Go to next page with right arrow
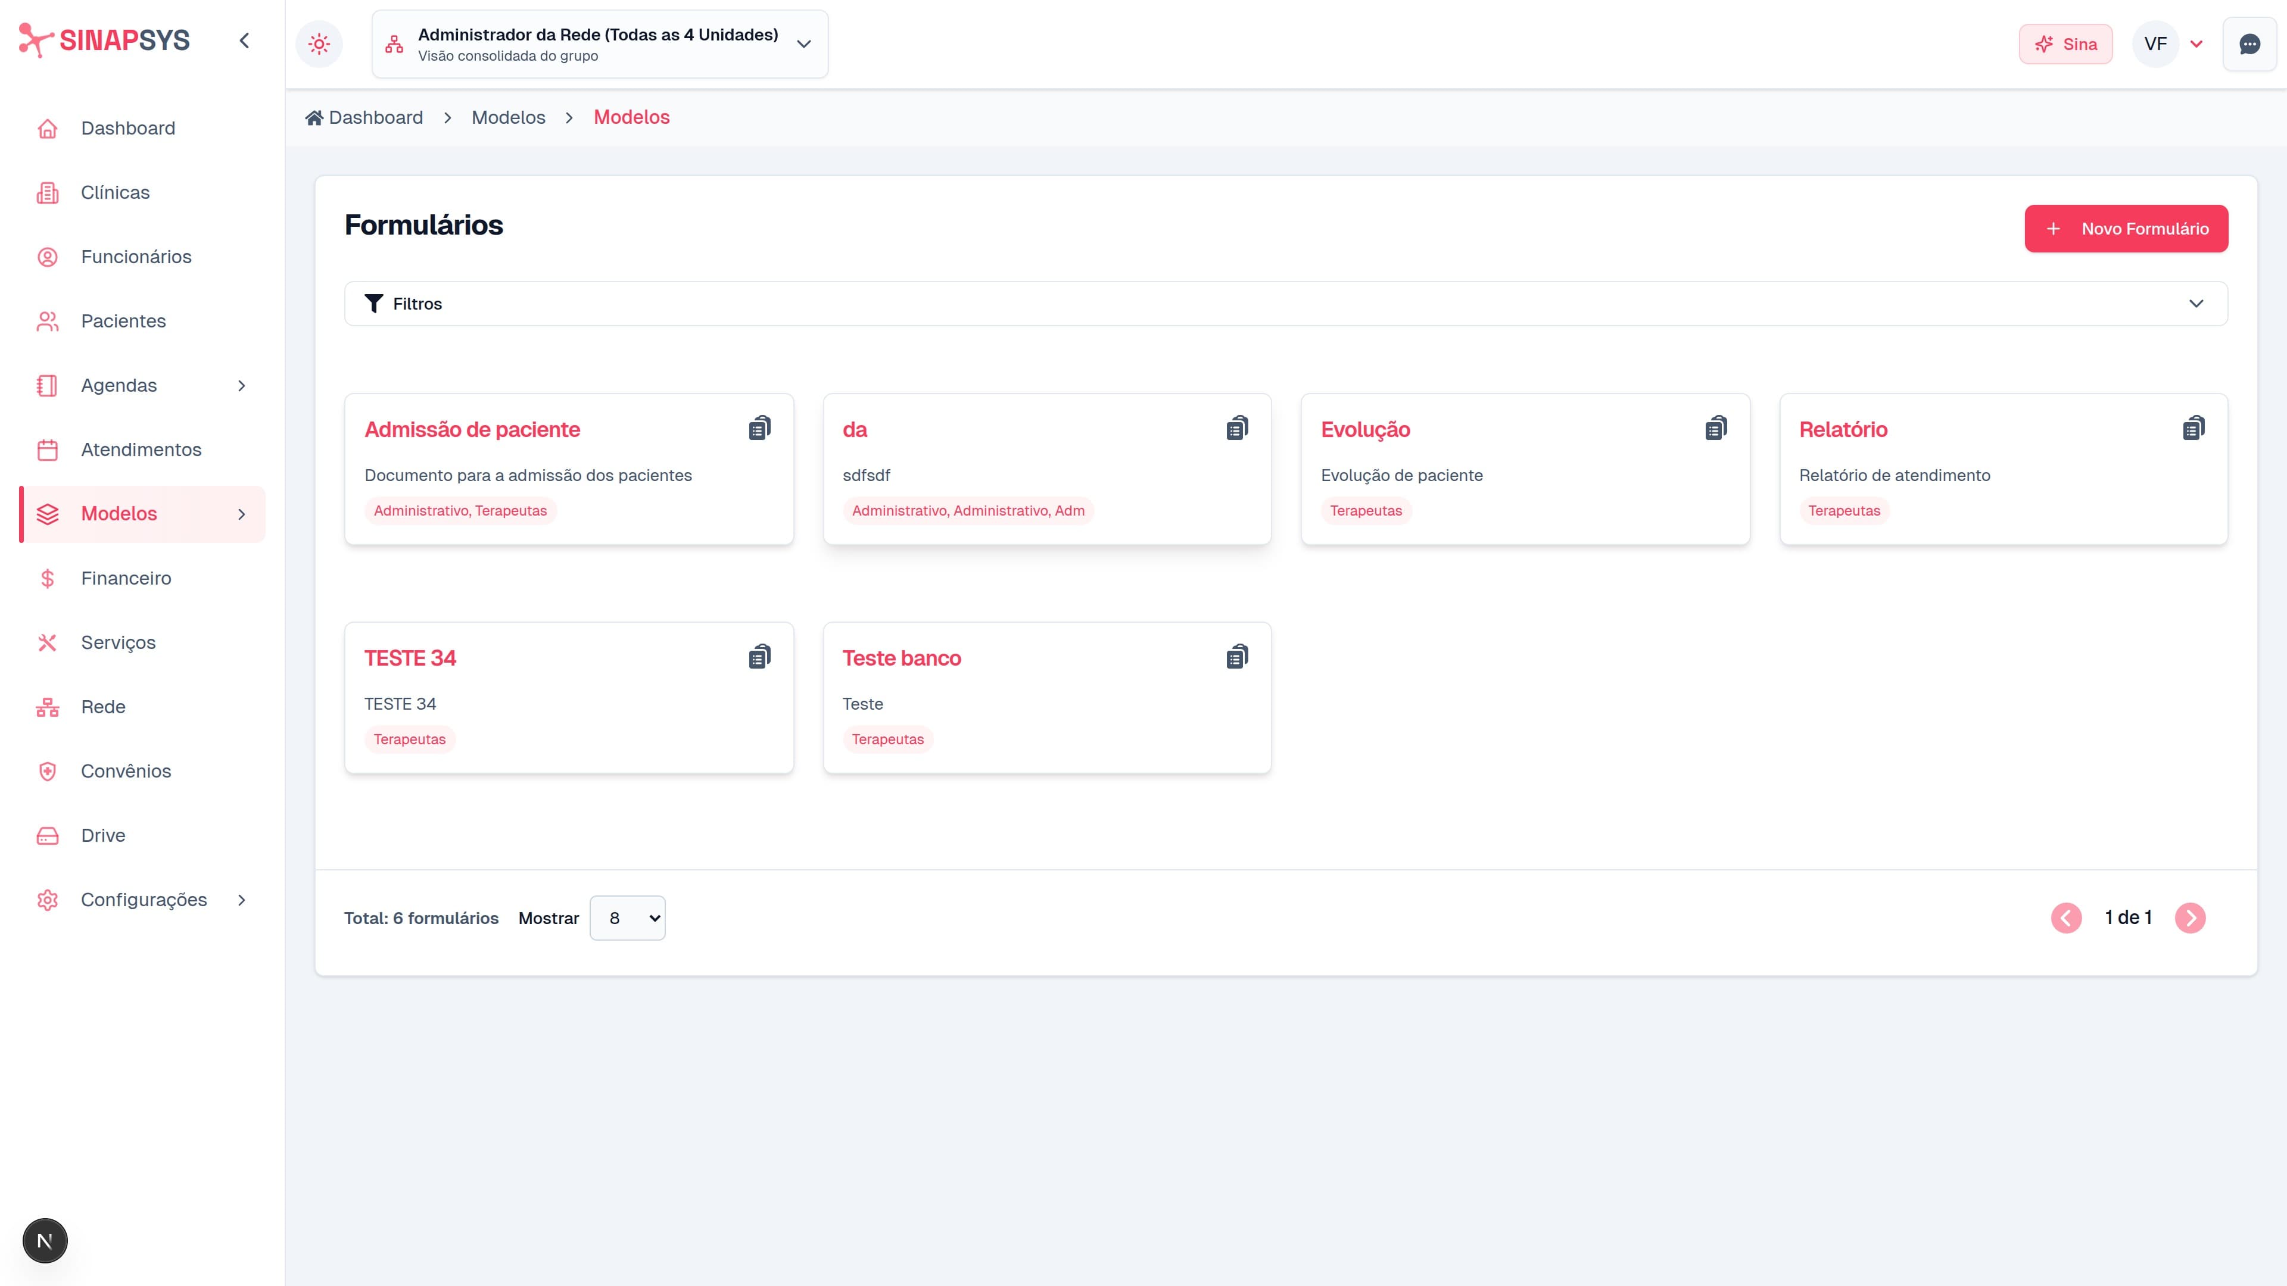This screenshot has height=1286, width=2287. [x=2189, y=917]
